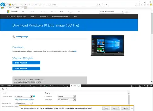The width and height of the screenshot is (153, 111).
Task: Click the dev tools console toggle icon
Action: [140, 86]
